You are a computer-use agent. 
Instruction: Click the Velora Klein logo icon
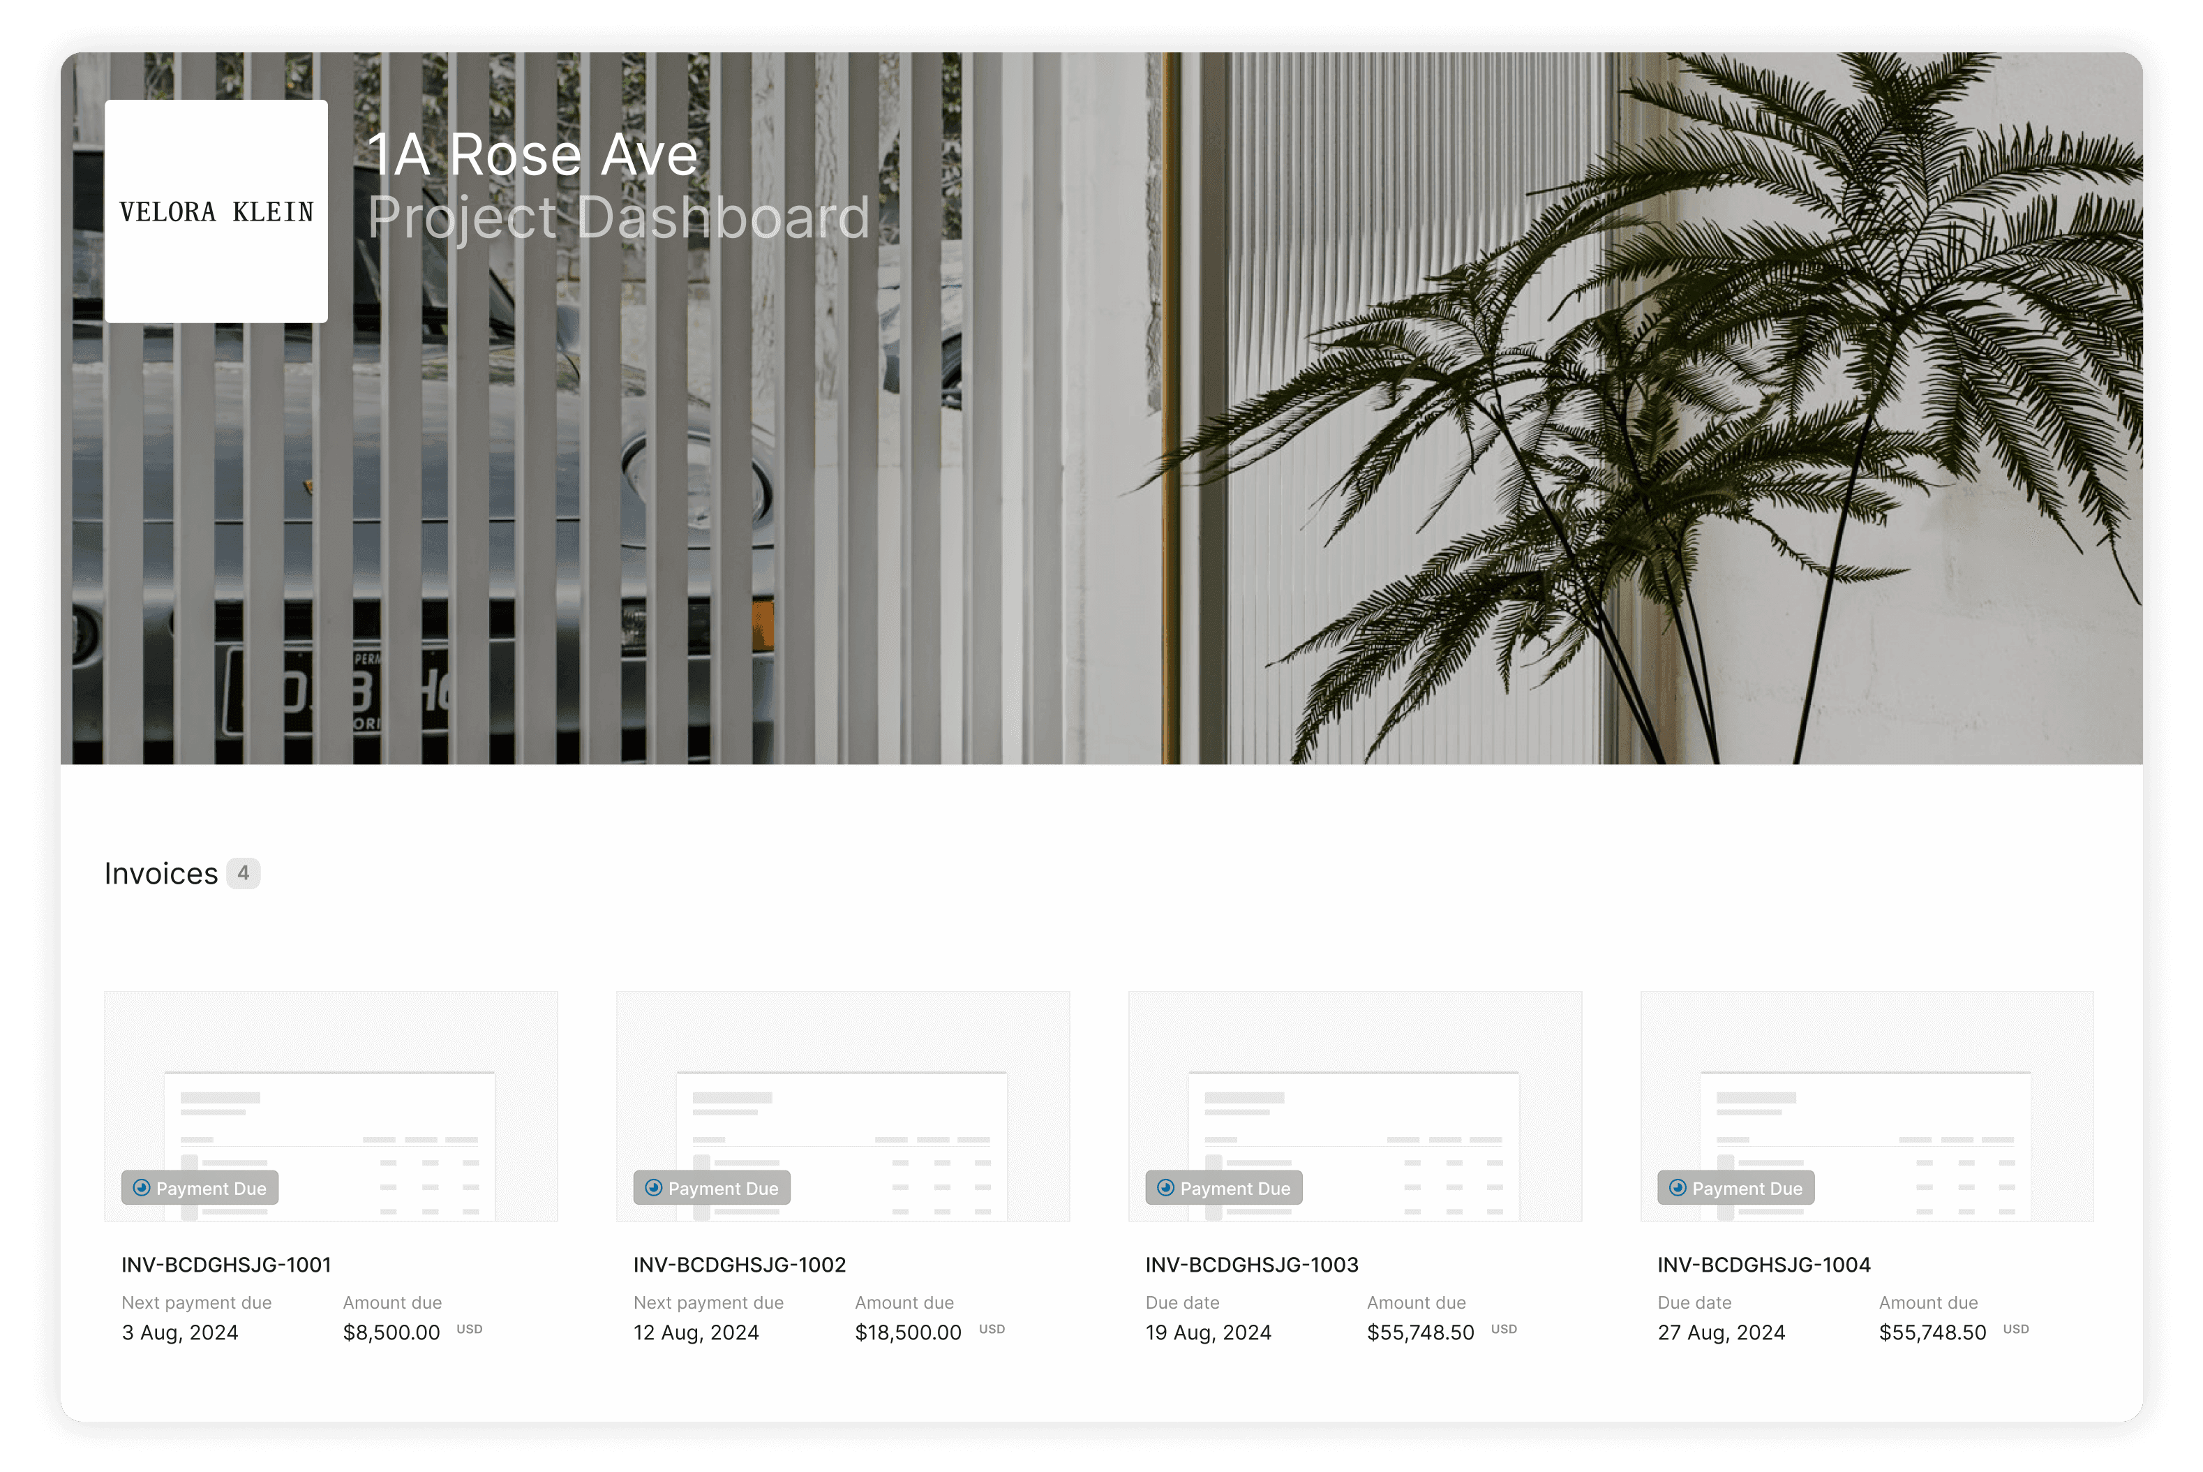click(x=218, y=209)
